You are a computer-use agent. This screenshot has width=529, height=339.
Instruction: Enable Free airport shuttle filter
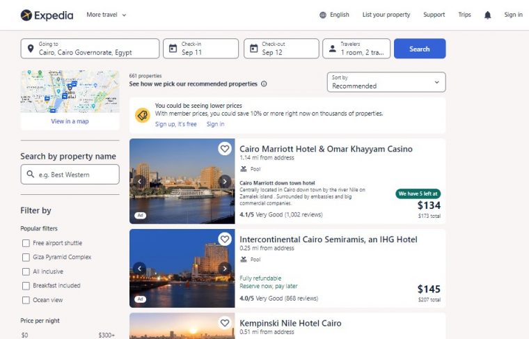[x=26, y=243]
